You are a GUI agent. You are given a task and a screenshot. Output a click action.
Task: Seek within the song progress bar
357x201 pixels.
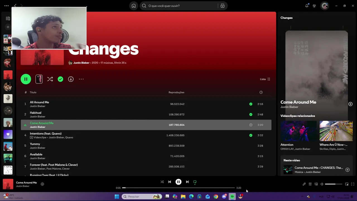tap(178, 188)
